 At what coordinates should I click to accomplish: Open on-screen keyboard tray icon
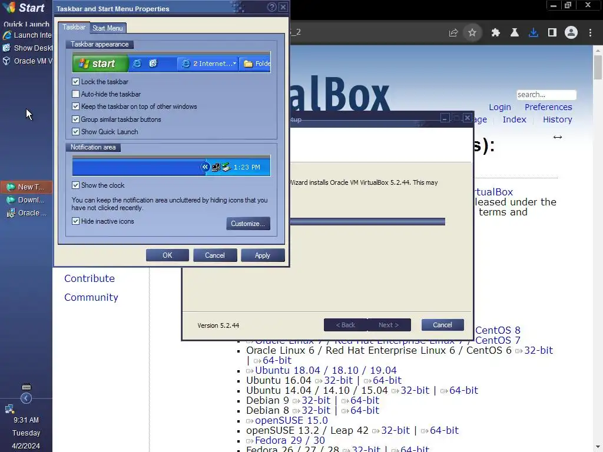tap(26, 387)
